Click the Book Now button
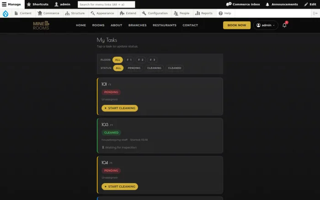The width and height of the screenshot is (320, 200). [x=237, y=25]
